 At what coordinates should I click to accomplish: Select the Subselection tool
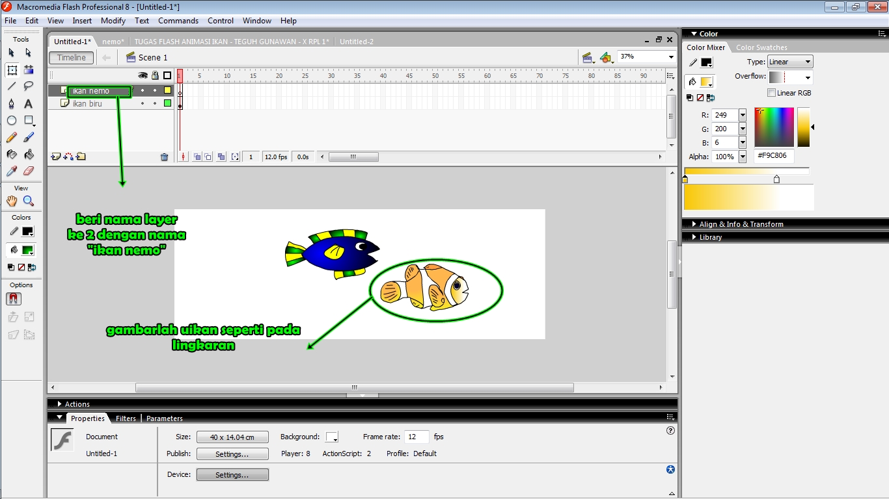tap(29, 53)
